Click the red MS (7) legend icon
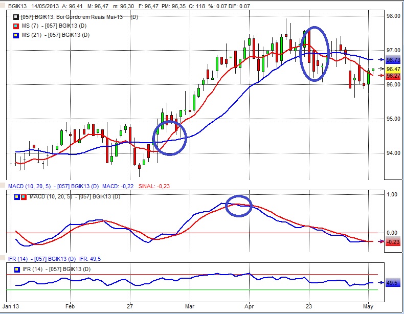404x314 pixels. (16, 26)
